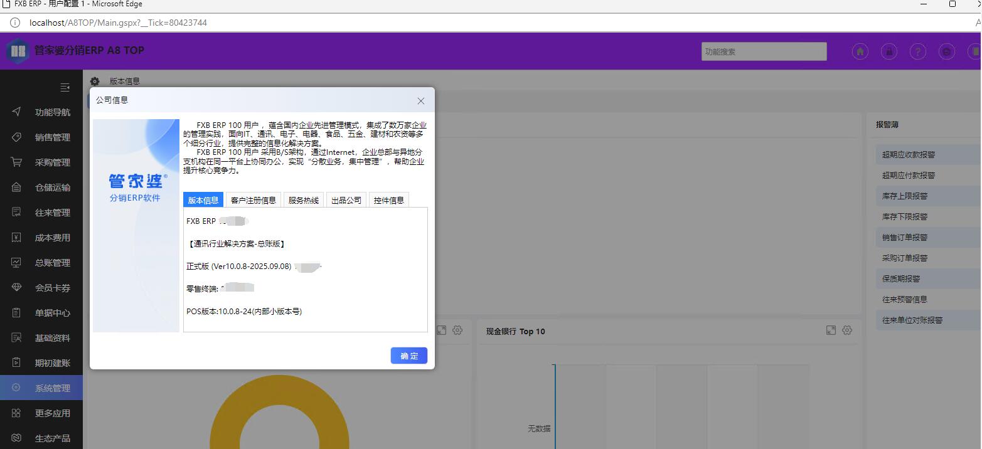Open settings gear of 现金银行 Top 10
The height and width of the screenshot is (449, 982).
click(x=847, y=330)
